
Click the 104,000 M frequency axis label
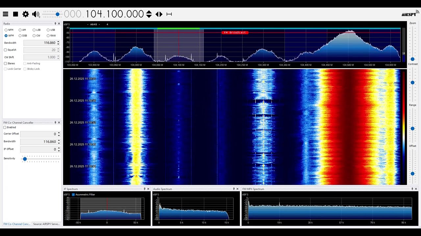coord(136,65)
